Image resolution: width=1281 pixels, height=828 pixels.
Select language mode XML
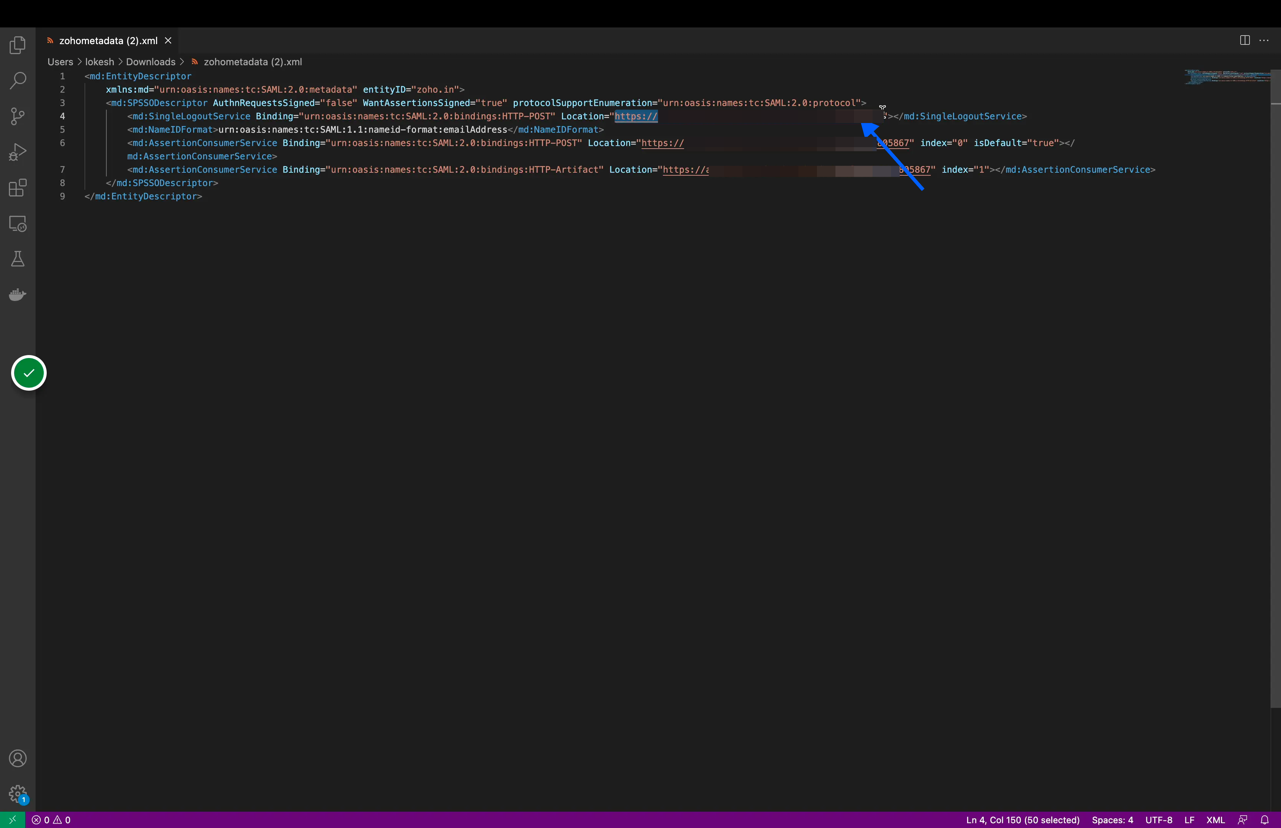(1215, 820)
